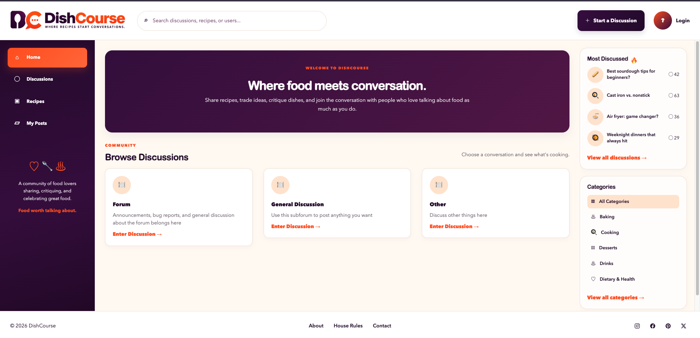
Task: Open Recipes in the sidebar
Action: tap(47, 101)
